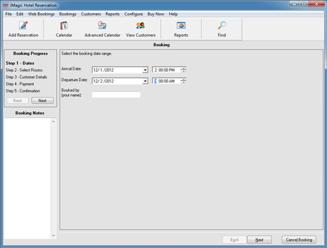Viewport: 327px width, 248px height.
Task: Open the Calendar toolbar icon
Action: (64, 26)
